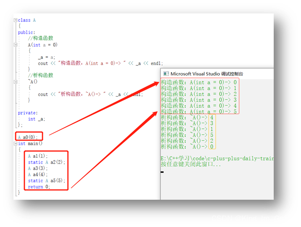The height and width of the screenshot is (227, 301).
Task: Click the 'class A' declaration line
Action: point(27,20)
